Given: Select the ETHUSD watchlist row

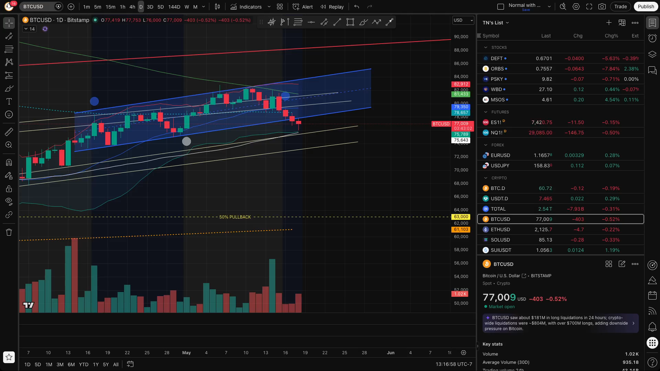Looking at the screenshot, I should 561,229.
